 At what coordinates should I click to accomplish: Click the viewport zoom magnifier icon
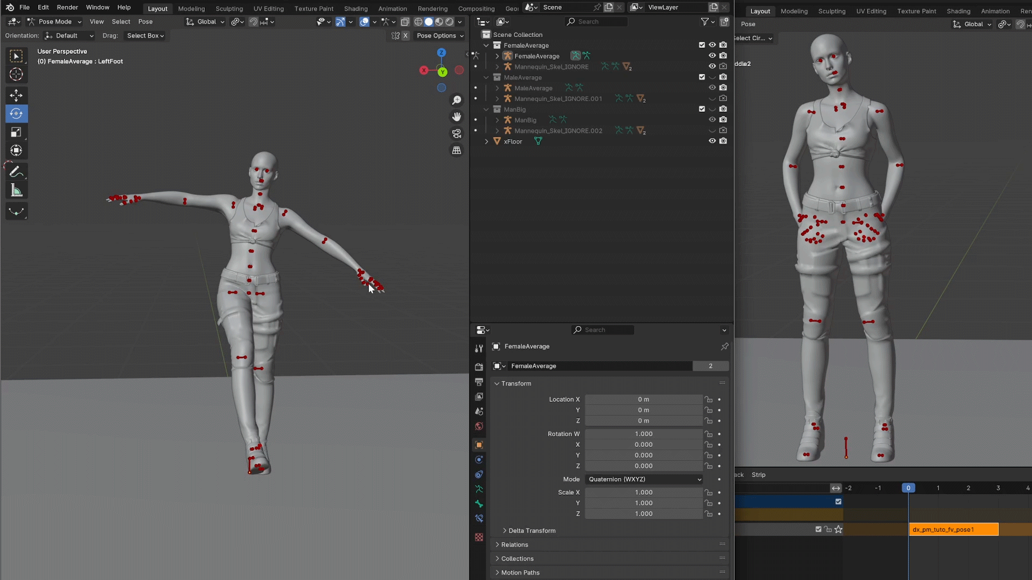point(456,100)
